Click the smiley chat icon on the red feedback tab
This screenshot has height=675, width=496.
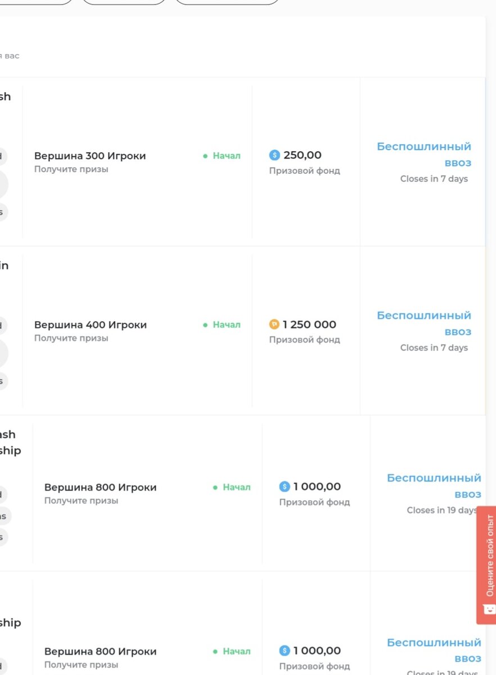tap(489, 609)
